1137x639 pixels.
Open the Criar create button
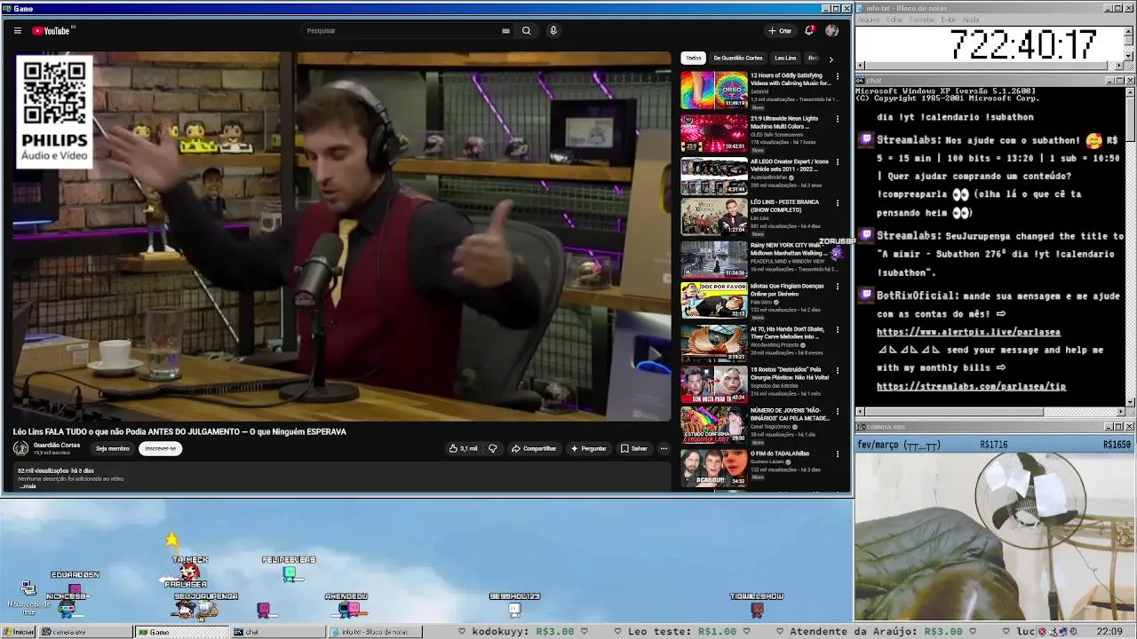780,30
